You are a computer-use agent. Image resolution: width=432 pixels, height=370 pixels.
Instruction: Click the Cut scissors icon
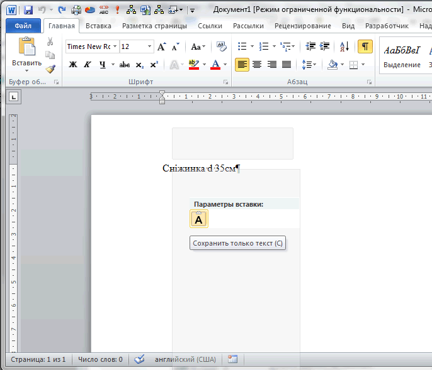tap(50, 41)
